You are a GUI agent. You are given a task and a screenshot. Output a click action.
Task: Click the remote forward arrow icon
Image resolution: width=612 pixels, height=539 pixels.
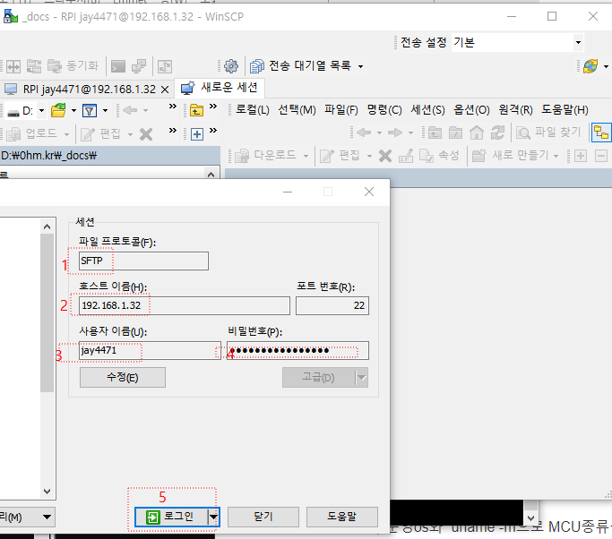click(395, 133)
